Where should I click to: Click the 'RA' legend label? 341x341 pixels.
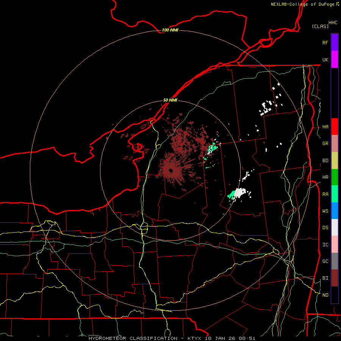coord(325,194)
